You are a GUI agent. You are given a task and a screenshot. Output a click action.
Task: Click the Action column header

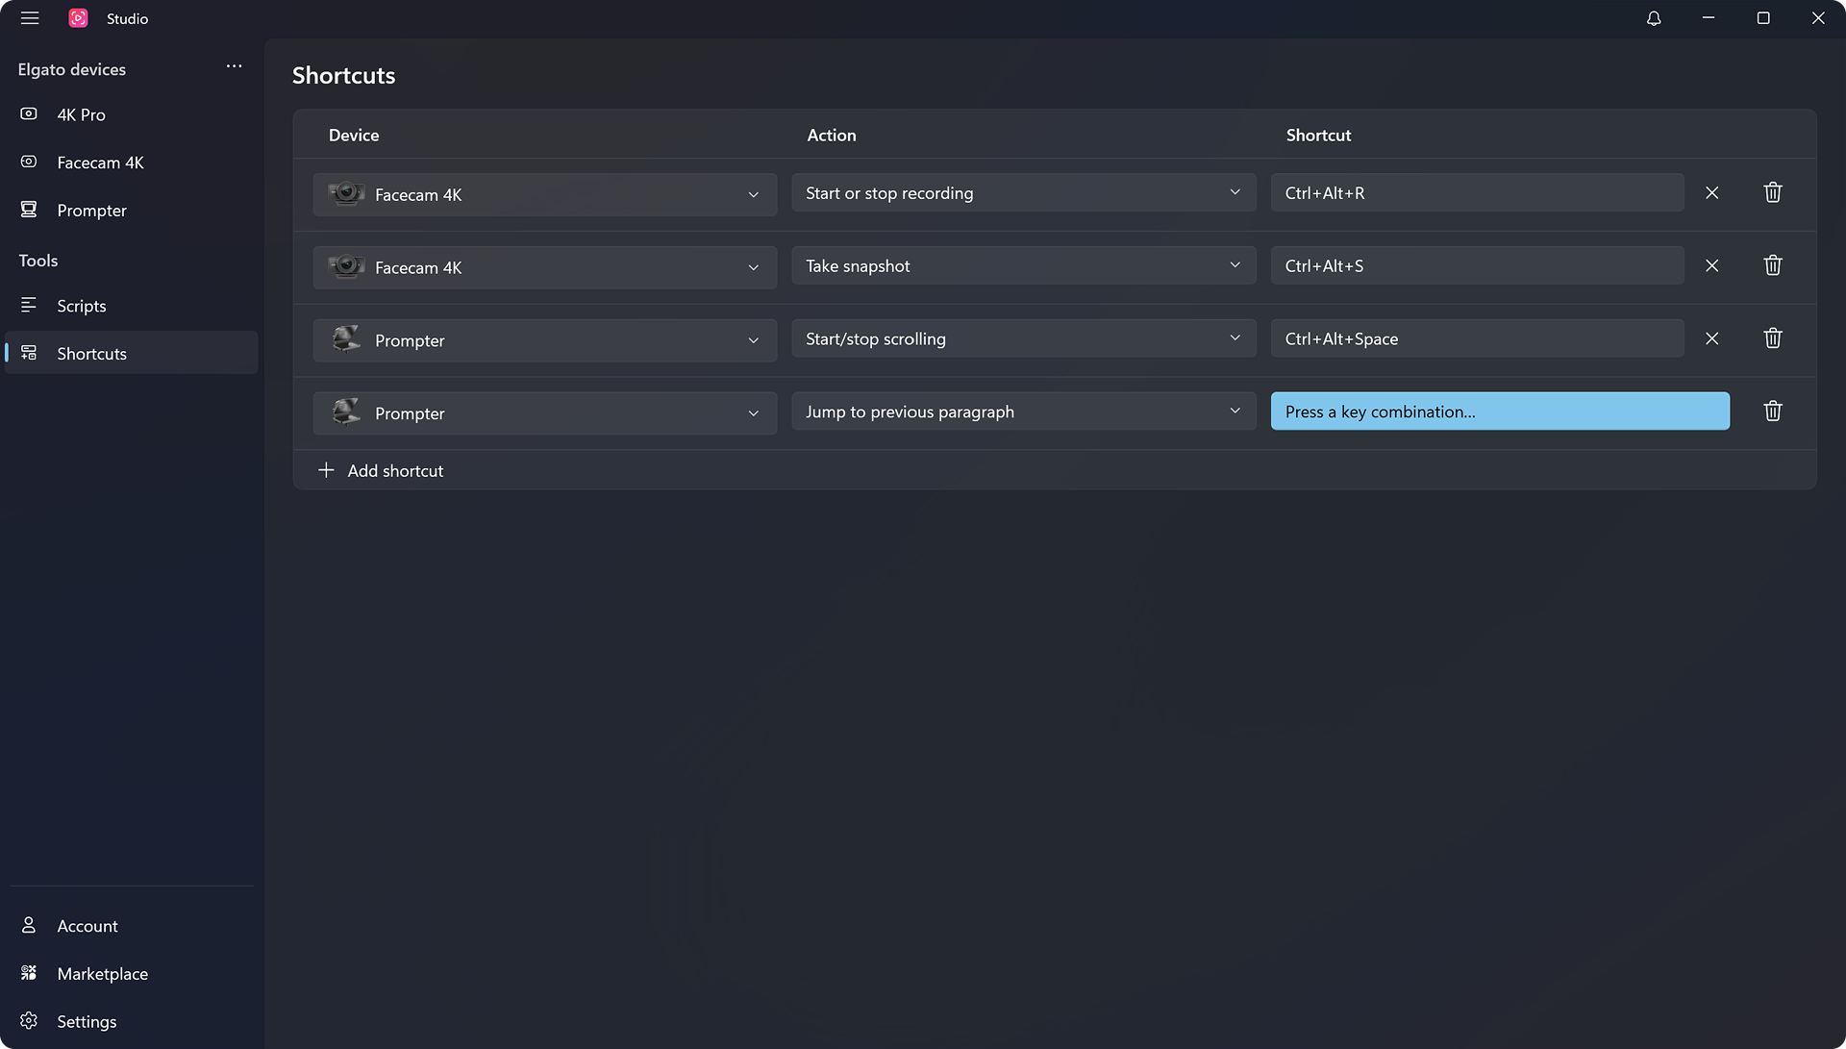click(832, 136)
